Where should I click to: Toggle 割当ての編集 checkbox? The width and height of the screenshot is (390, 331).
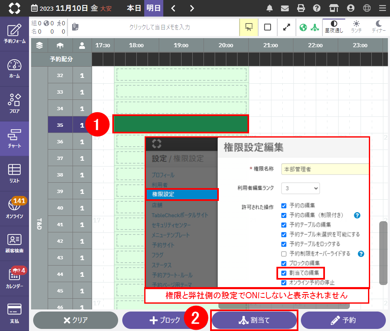click(284, 273)
